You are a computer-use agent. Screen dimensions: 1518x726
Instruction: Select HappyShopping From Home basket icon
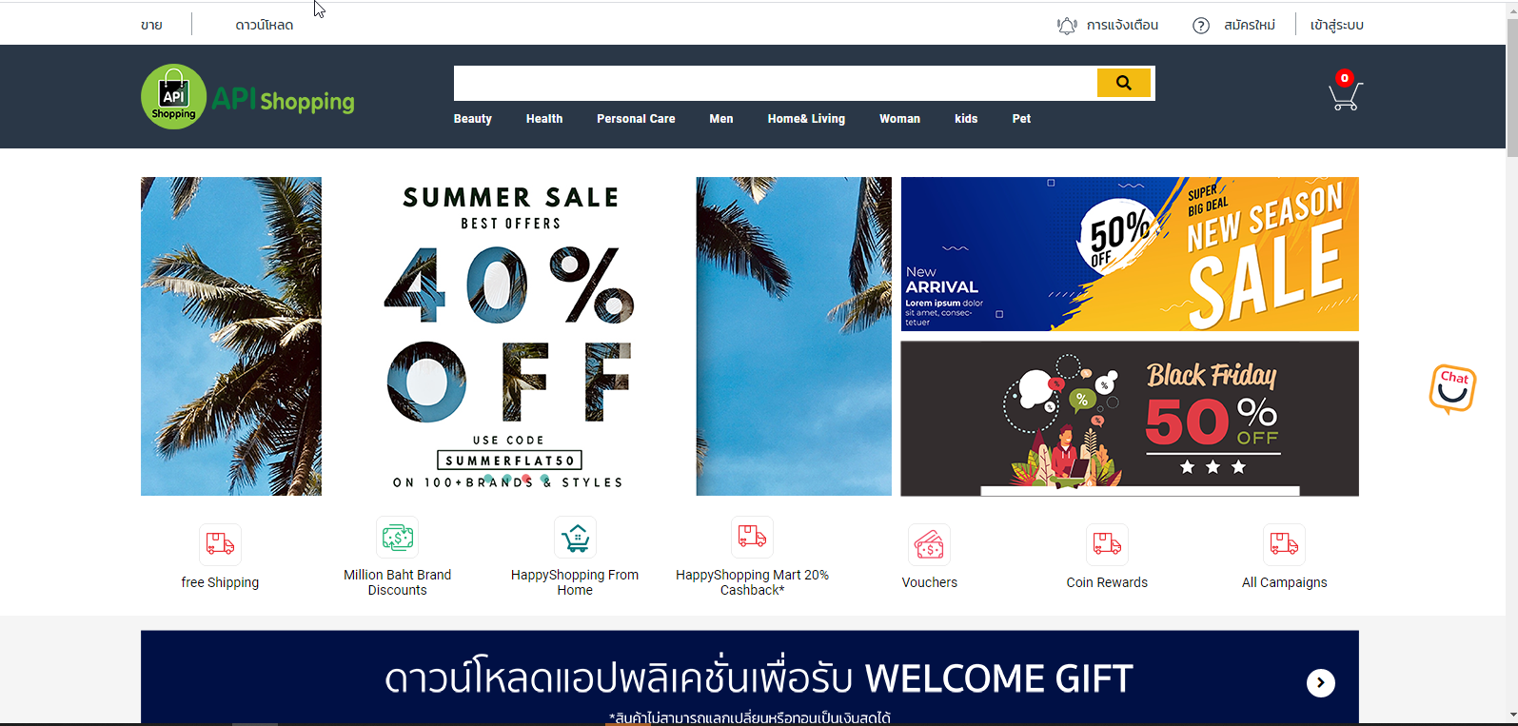coord(575,538)
